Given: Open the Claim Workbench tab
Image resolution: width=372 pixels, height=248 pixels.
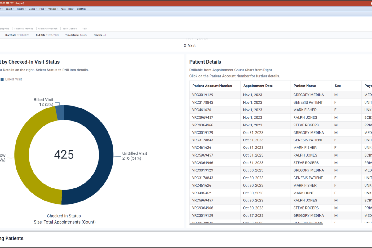Looking at the screenshot, I should [48, 29].
